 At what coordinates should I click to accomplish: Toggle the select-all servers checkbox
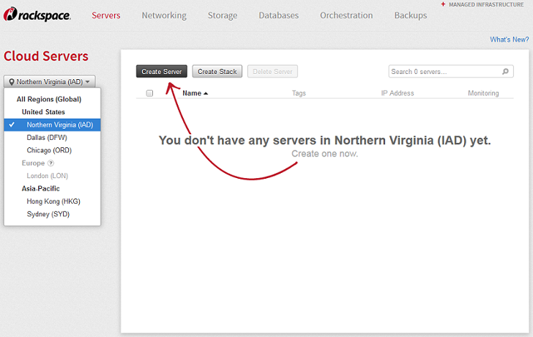point(149,94)
